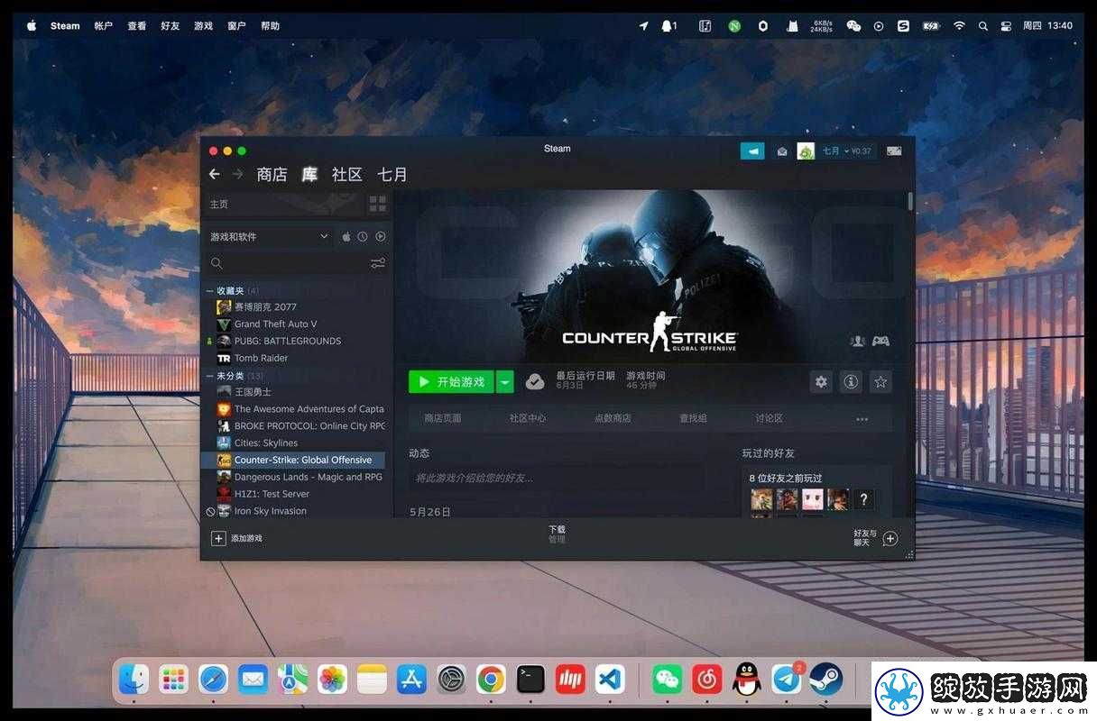Collapse the 未分类 collection
Screen dimensions: 1097x721
pyautogui.click(x=210, y=375)
